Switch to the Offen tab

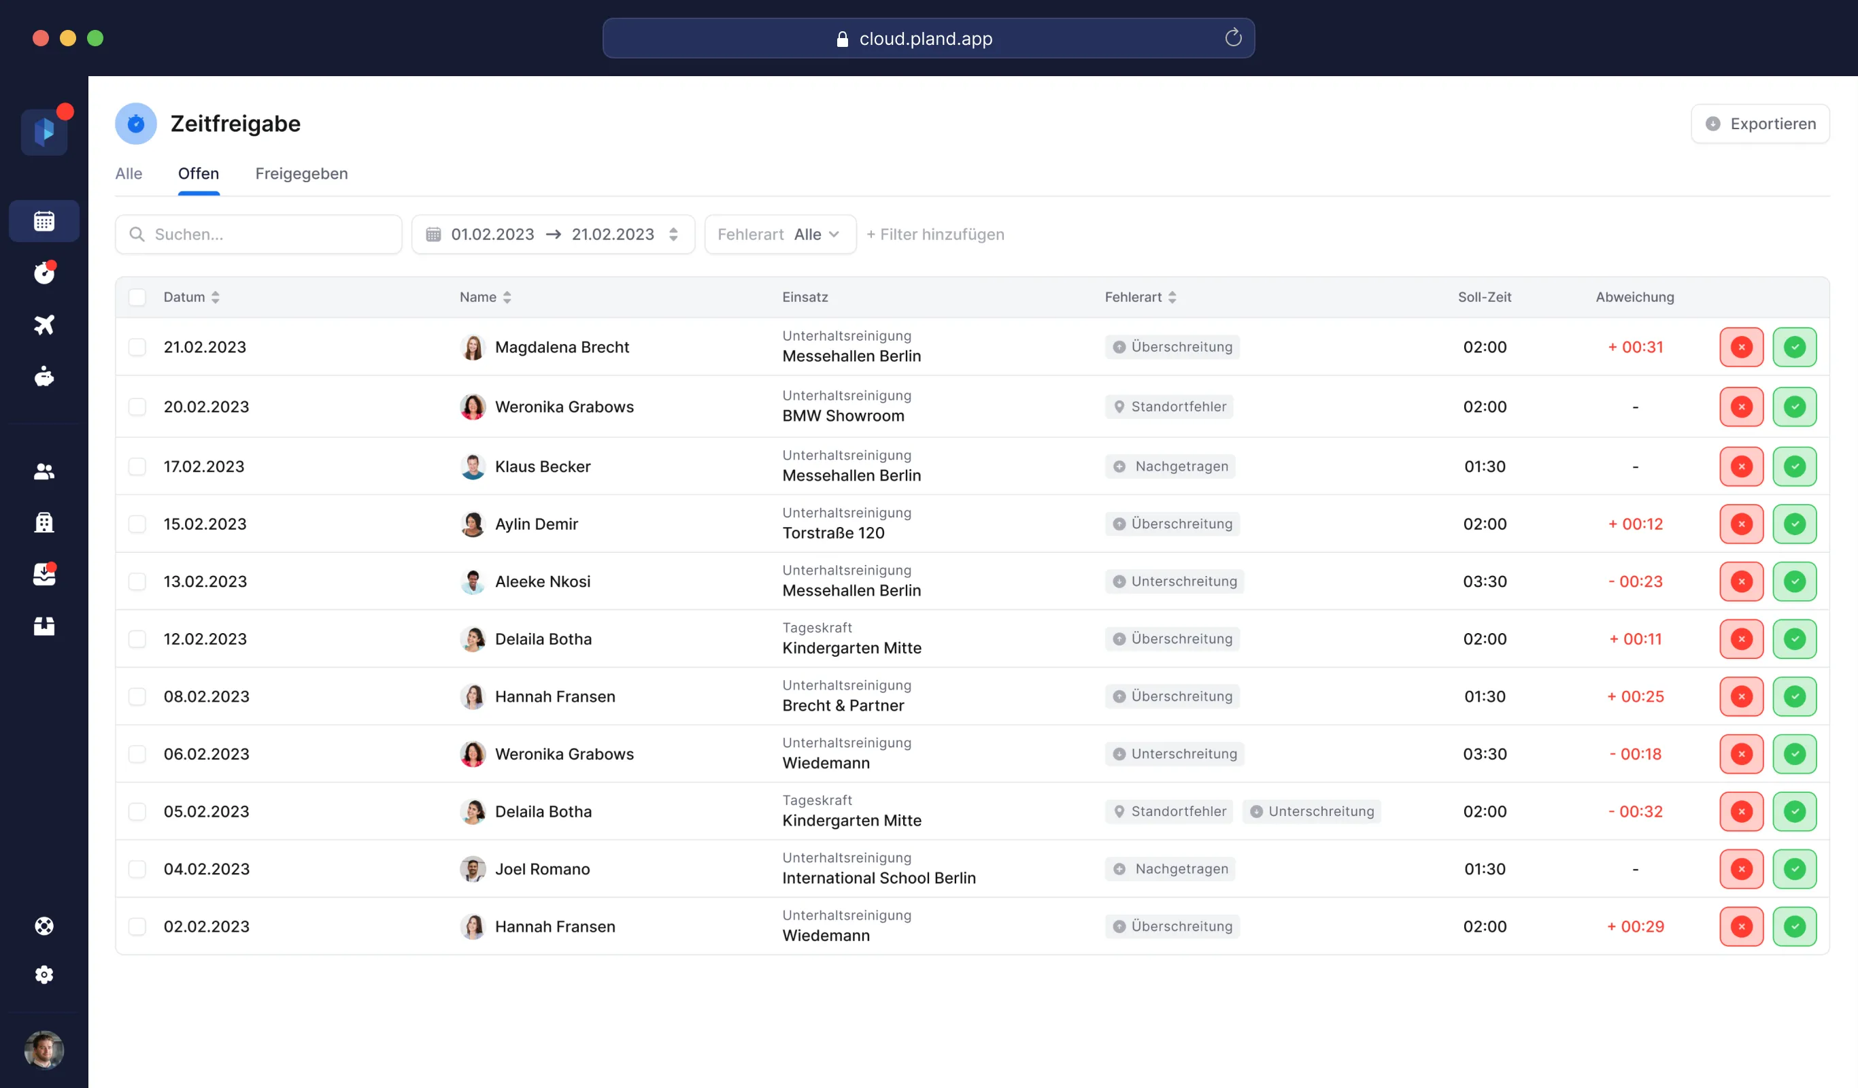[199, 173]
